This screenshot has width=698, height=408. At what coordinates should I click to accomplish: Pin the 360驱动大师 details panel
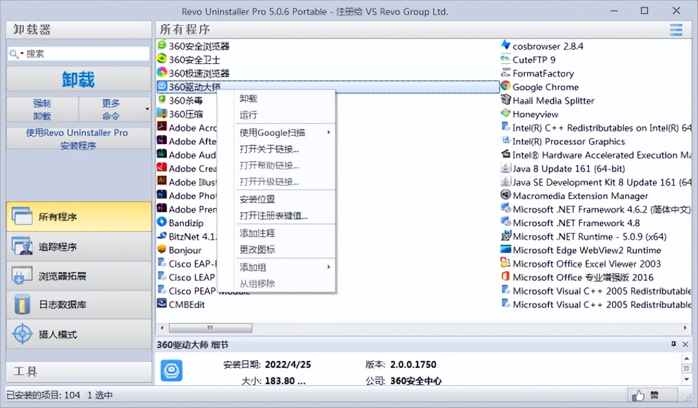(x=673, y=344)
